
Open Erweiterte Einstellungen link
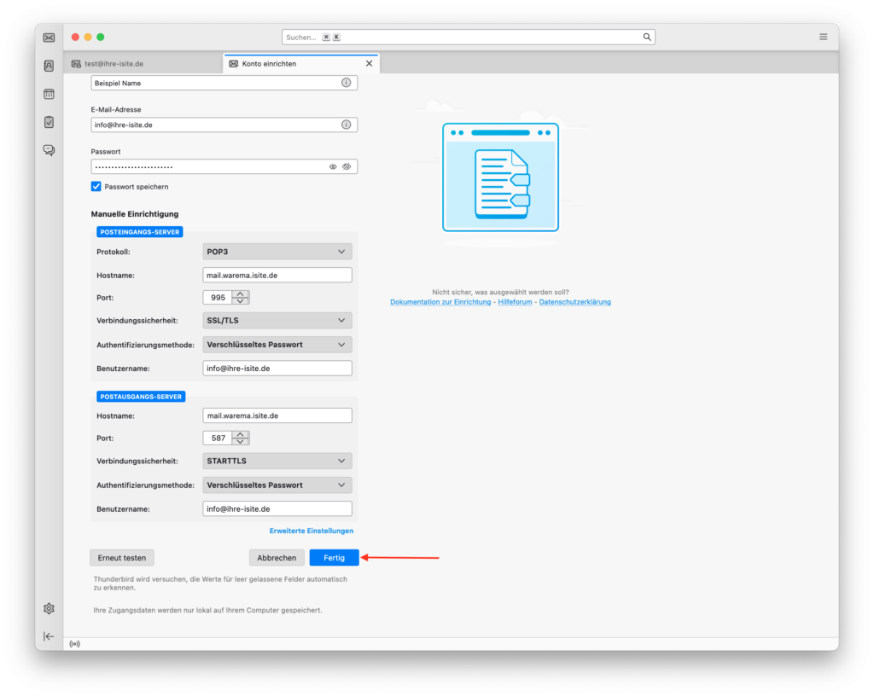311,531
